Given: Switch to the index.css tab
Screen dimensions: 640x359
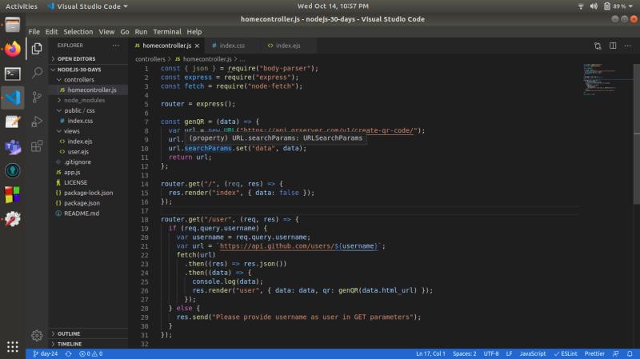Looking at the screenshot, I should click(x=232, y=46).
